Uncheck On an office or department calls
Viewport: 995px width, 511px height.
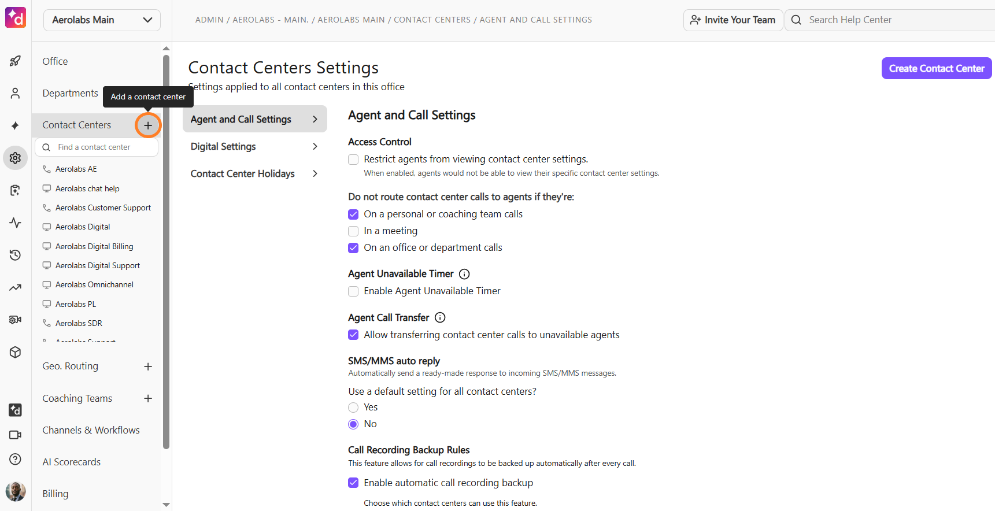pyautogui.click(x=353, y=248)
